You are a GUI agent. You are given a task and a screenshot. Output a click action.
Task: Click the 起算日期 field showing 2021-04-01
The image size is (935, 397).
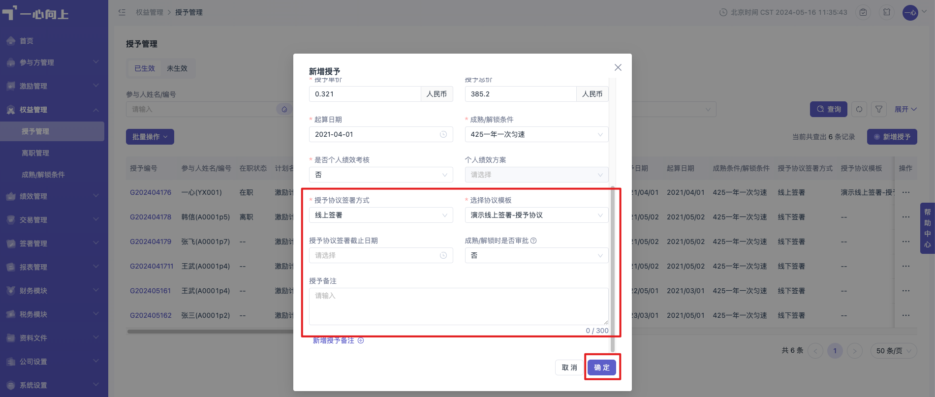coord(381,134)
